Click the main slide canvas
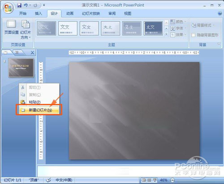 134,111
